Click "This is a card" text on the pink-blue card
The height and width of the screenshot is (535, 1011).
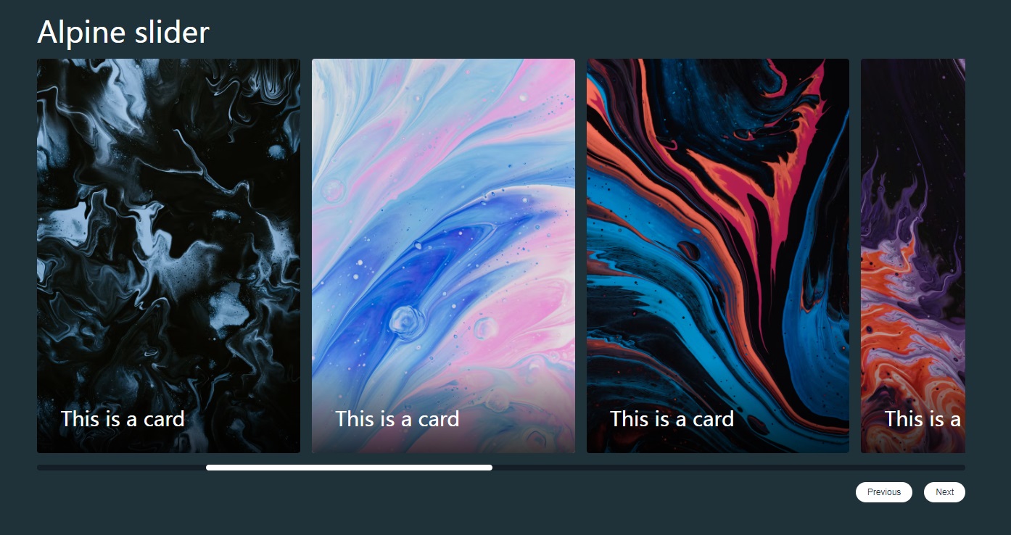pyautogui.click(x=397, y=418)
